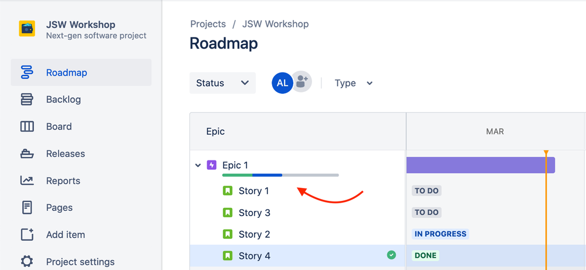This screenshot has height=270, width=586.
Task: Go to Reports in the sidebar
Action: point(81,180)
